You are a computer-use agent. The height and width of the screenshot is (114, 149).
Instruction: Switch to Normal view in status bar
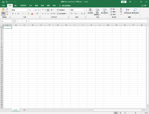pyautogui.click(x=116, y=113)
